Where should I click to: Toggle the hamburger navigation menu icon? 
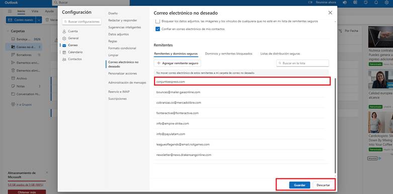[x=10, y=11]
